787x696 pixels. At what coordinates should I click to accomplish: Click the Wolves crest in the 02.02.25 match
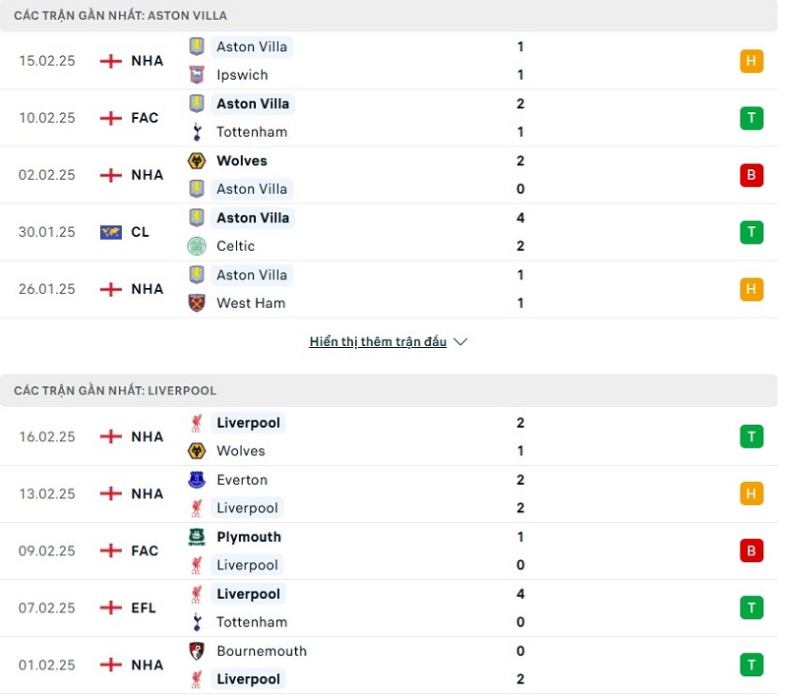click(197, 160)
